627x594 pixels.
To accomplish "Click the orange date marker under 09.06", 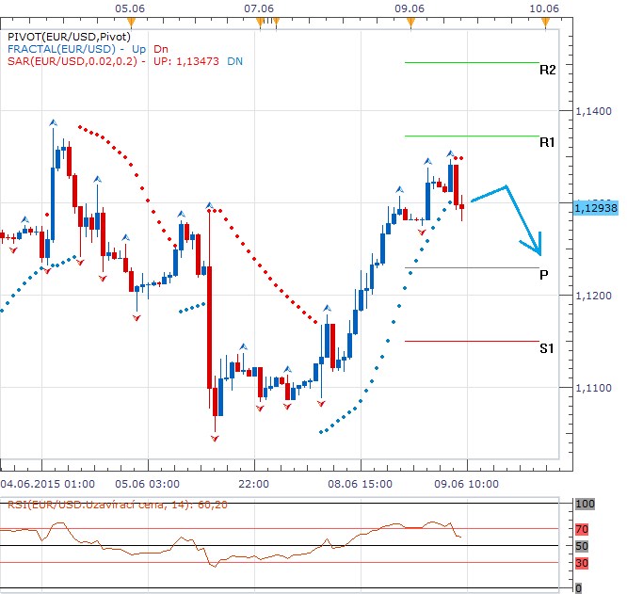I will [x=410, y=21].
